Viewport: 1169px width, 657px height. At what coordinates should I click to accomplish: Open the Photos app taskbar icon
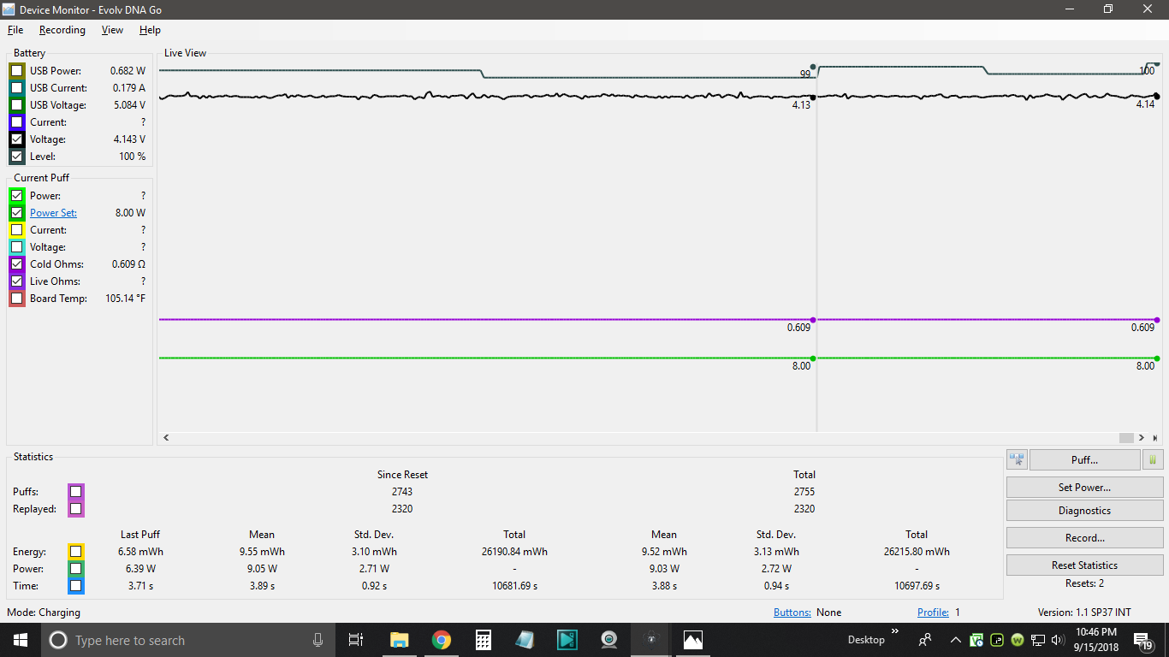point(693,640)
